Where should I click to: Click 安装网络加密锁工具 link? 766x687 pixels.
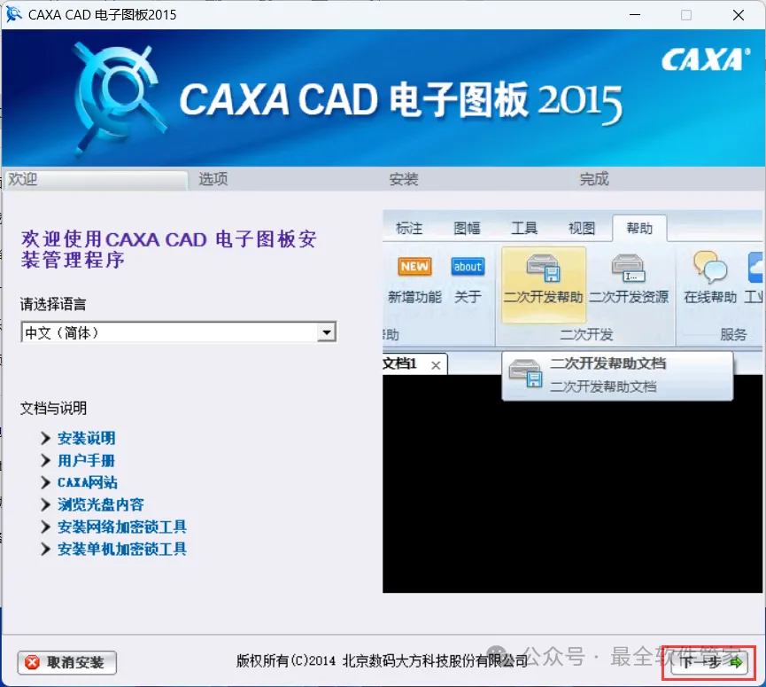click(122, 527)
